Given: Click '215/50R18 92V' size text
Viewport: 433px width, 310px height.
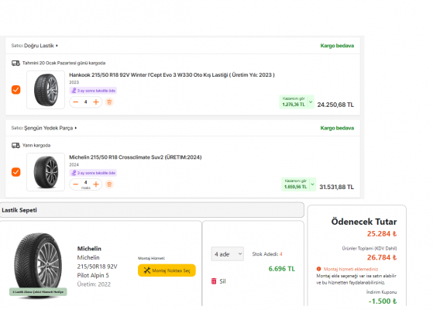Looking at the screenshot, I should 97,267.
